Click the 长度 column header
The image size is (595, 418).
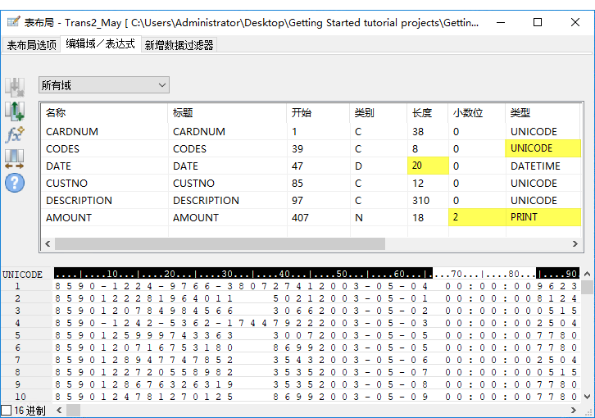(x=422, y=113)
